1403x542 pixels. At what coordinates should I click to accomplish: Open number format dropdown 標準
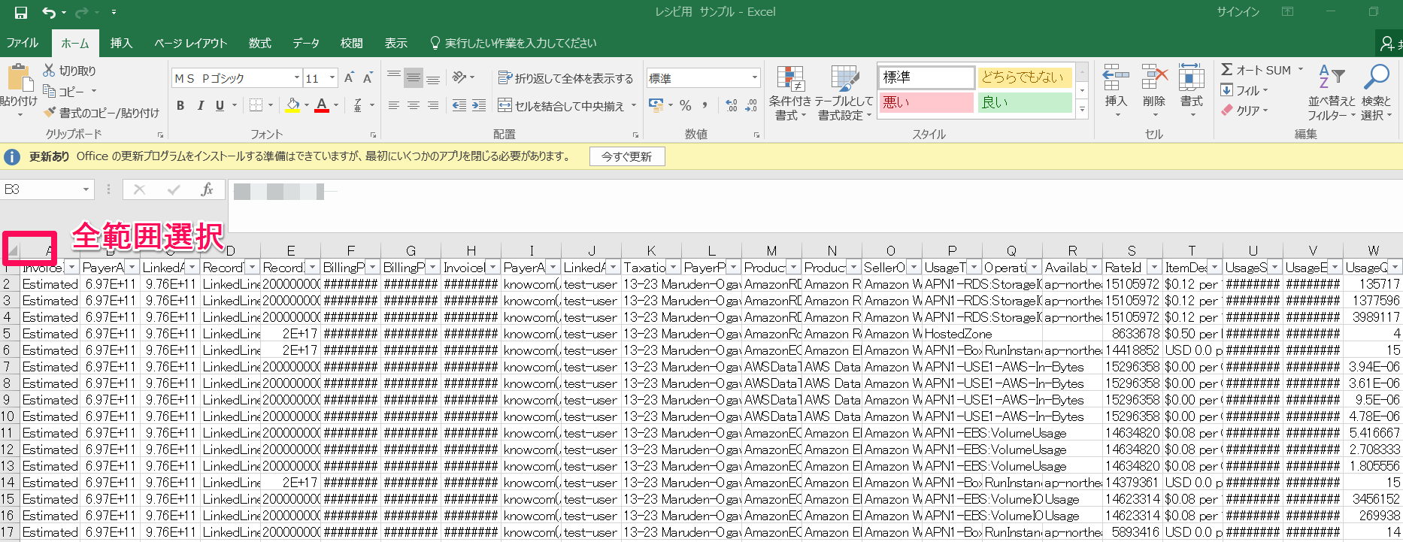(x=754, y=78)
